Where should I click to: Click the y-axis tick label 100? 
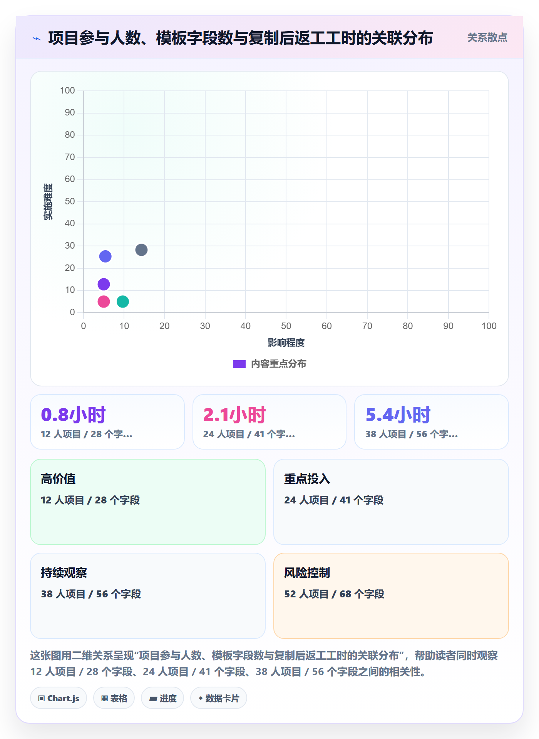[x=67, y=90]
